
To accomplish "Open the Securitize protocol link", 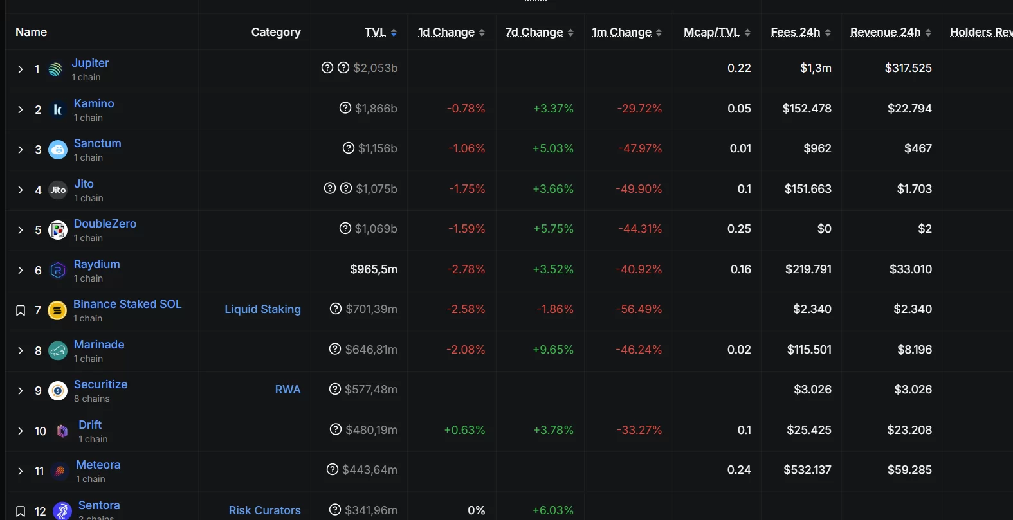I will click(x=100, y=384).
